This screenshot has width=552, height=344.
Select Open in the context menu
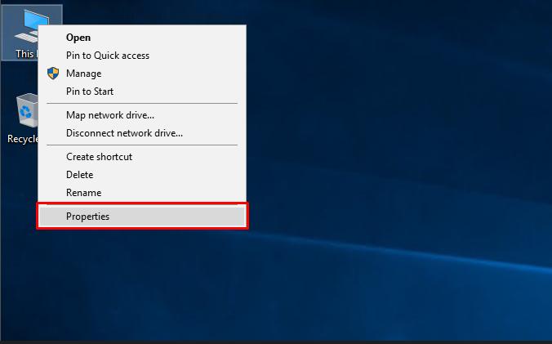[x=142, y=38]
